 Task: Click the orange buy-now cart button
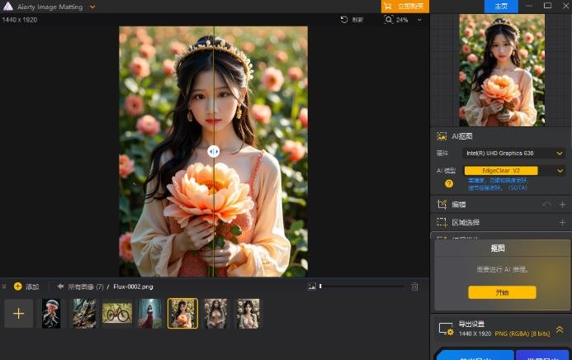click(405, 7)
